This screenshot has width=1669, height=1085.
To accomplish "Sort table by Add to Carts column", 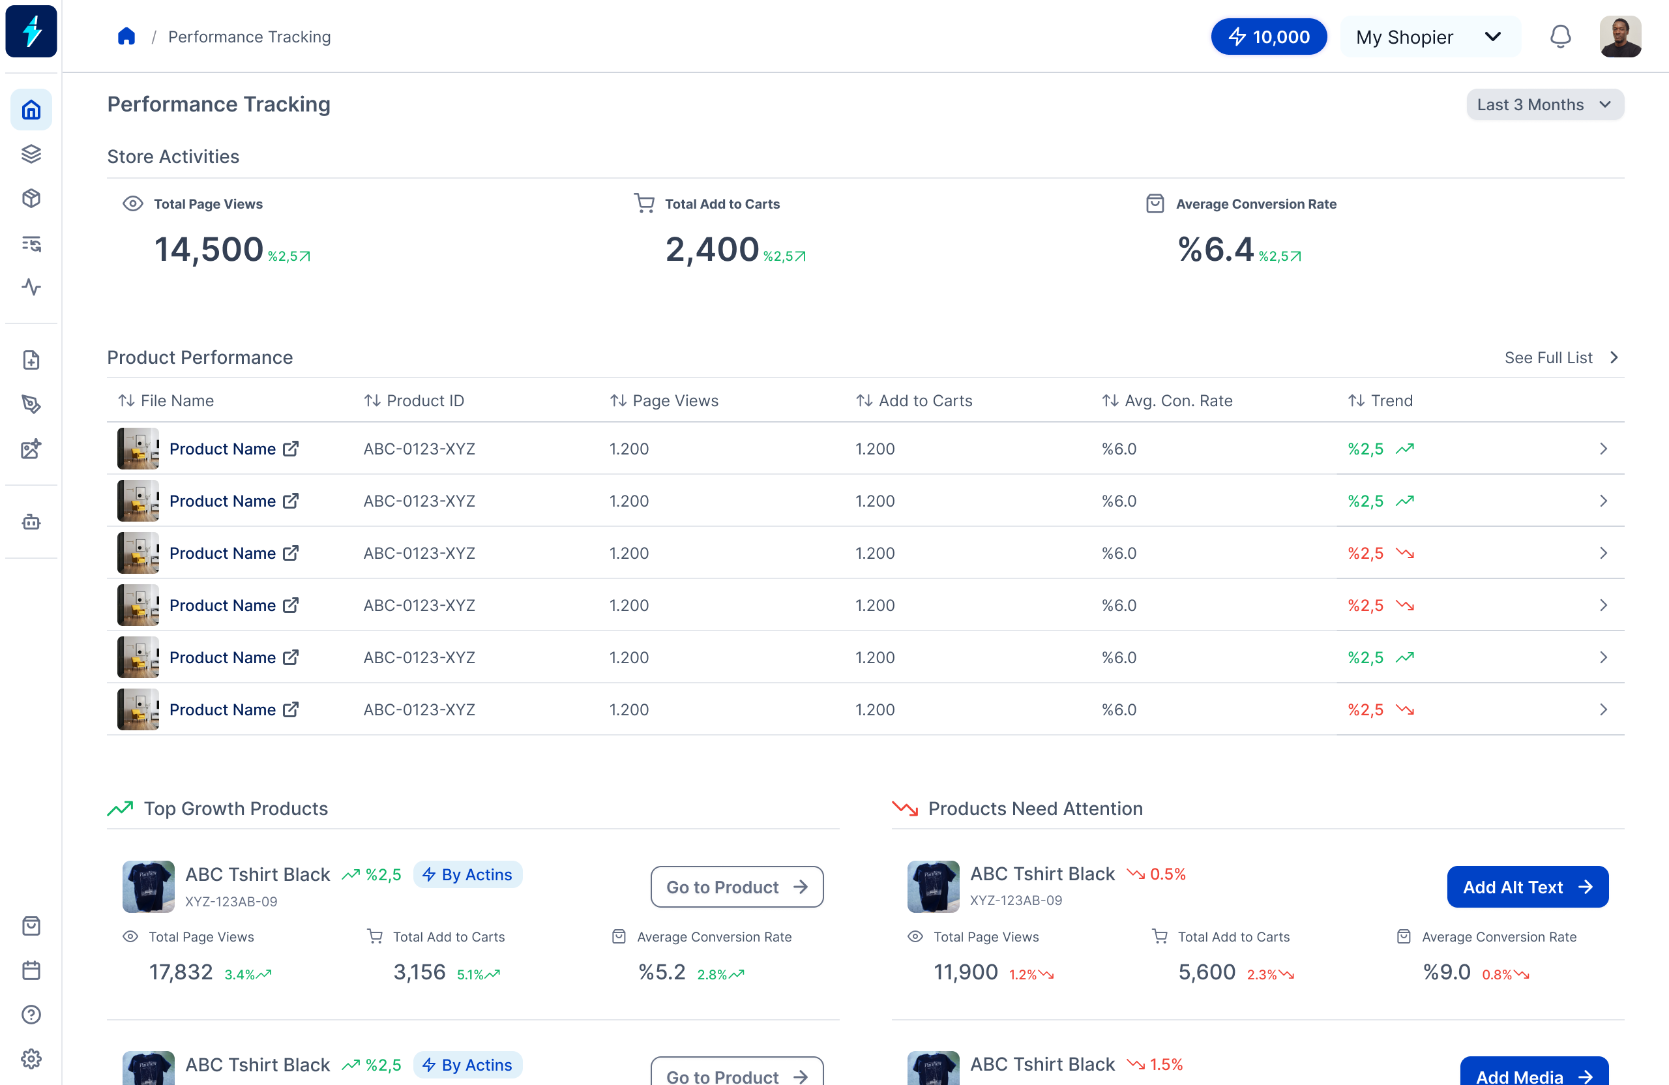I will [914, 400].
